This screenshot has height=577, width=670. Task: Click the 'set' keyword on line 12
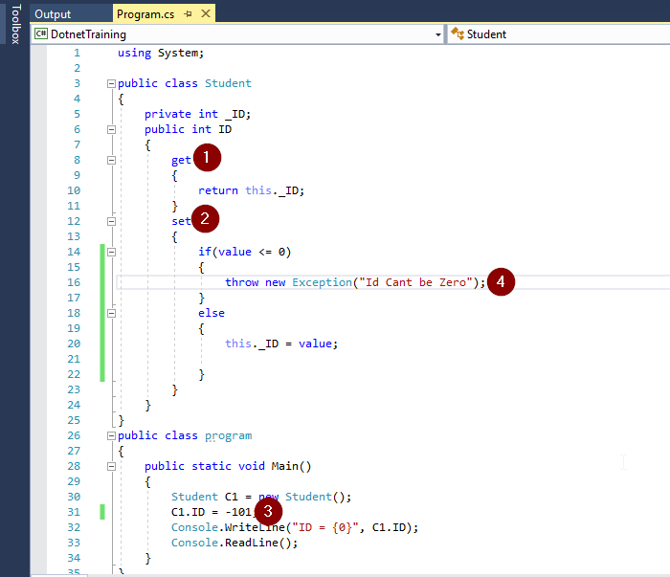181,221
